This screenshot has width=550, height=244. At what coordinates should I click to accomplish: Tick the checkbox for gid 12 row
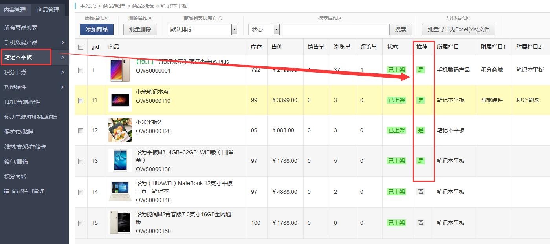point(81,131)
